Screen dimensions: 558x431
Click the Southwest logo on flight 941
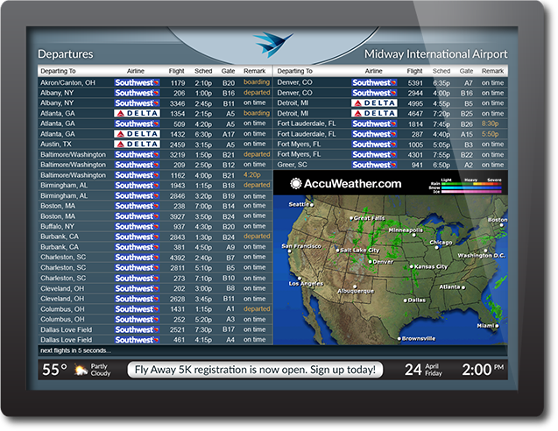[374, 166]
